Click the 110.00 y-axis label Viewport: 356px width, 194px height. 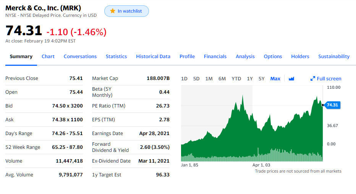(333, 87)
